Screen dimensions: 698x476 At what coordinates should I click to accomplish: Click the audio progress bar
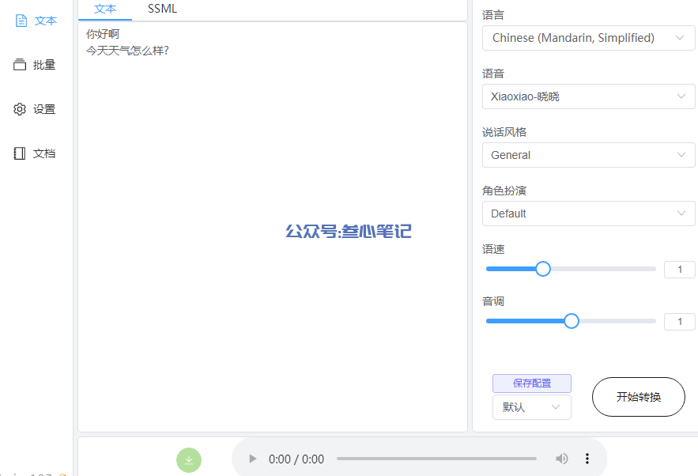(x=436, y=459)
